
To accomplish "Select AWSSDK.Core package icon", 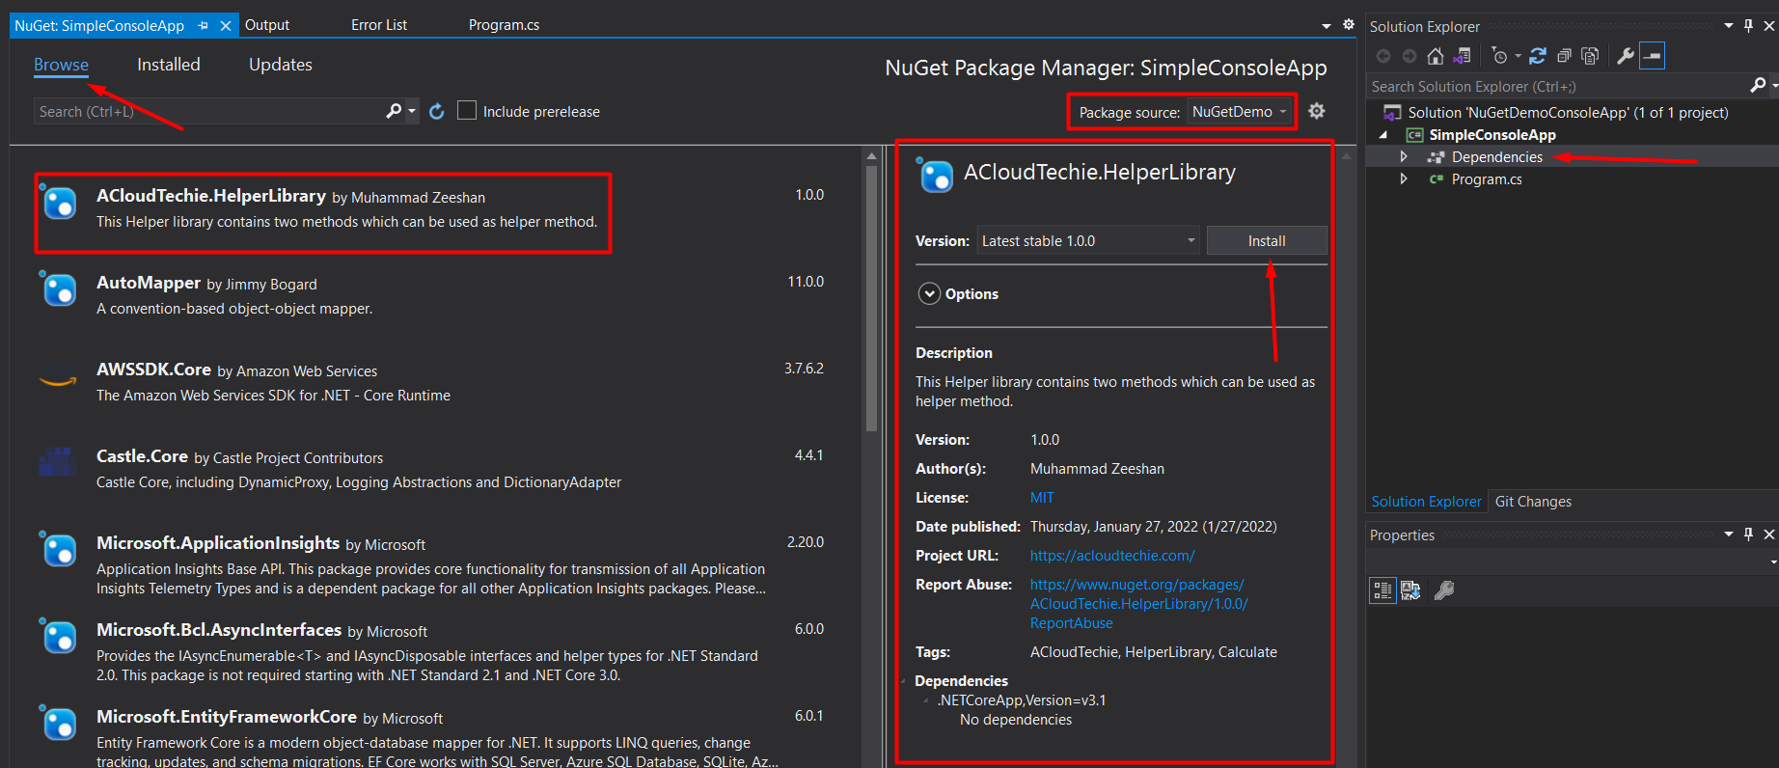I will pyautogui.click(x=58, y=381).
